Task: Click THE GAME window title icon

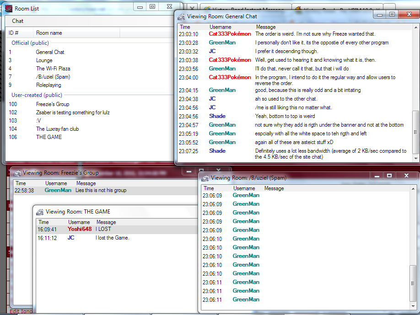Action: point(40,212)
